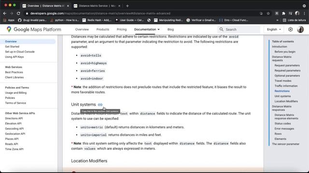Copy link via Unit systems chain icon
This screenshot has height=173, width=309.
[x=100, y=105]
